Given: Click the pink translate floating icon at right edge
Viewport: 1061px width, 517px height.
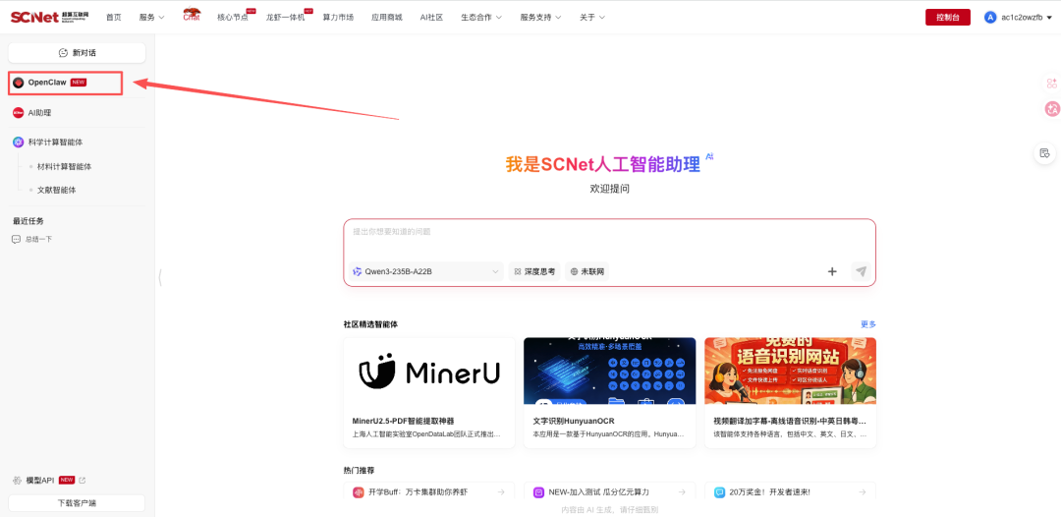Looking at the screenshot, I should pyautogui.click(x=1051, y=108).
